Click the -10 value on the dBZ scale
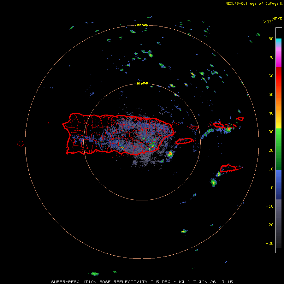This screenshot has height=284, width=284. point(270,206)
